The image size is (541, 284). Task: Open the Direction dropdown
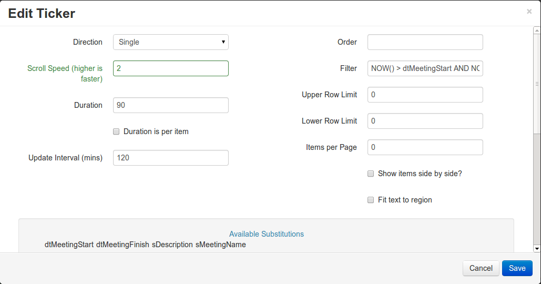point(170,42)
